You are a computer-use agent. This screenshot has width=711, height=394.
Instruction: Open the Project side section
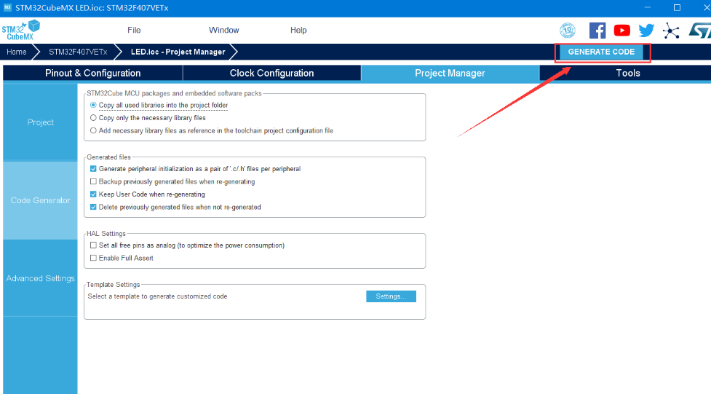coord(40,122)
